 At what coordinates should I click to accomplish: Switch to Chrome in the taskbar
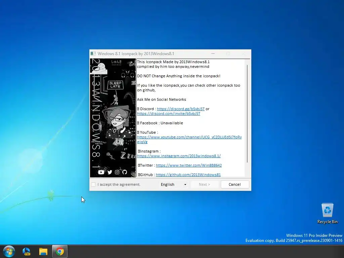[x=60, y=251]
